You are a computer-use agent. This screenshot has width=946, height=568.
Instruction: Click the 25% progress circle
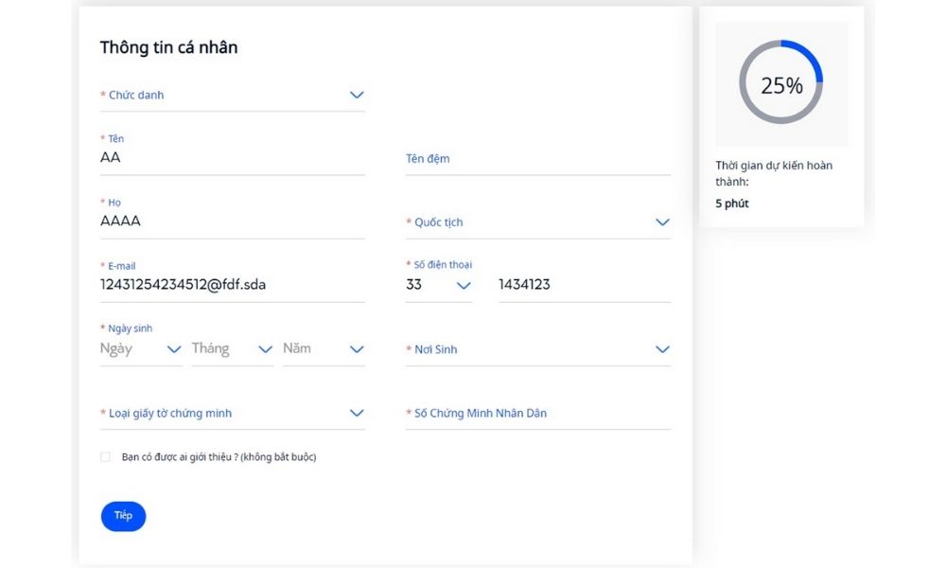coord(781,83)
